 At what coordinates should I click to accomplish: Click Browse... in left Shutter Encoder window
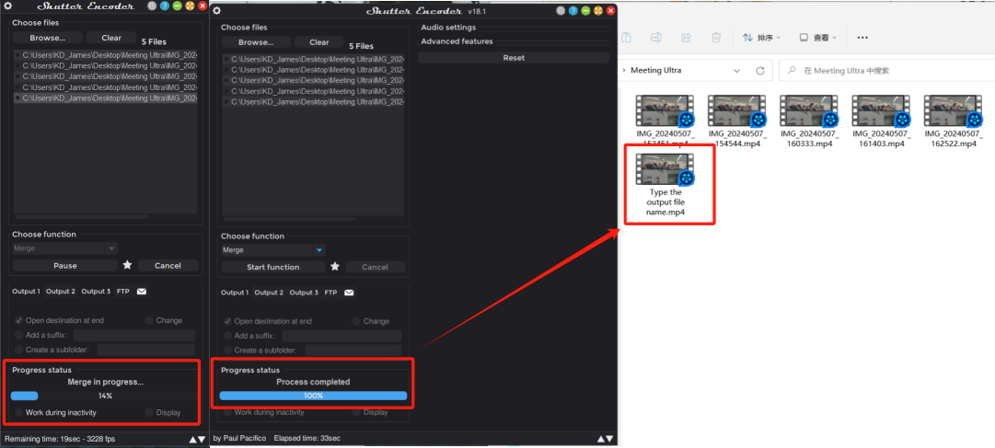tap(48, 38)
